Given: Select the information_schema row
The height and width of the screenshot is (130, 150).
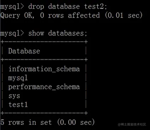Looking at the screenshot, I should coord(44,69).
